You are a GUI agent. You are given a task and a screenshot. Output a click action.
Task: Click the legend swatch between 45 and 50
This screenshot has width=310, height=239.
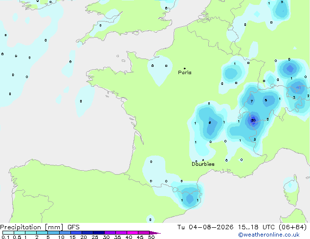click(x=144, y=233)
